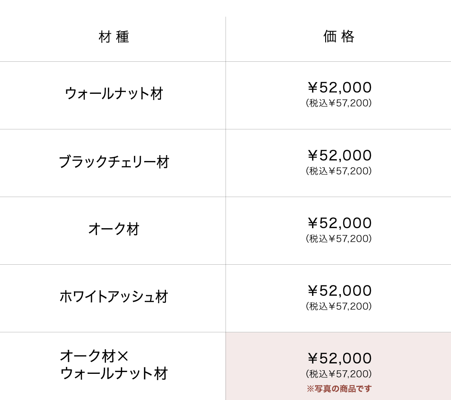The image size is (451, 400).
Task: Select the オーク材 row label
Action: [114, 229]
